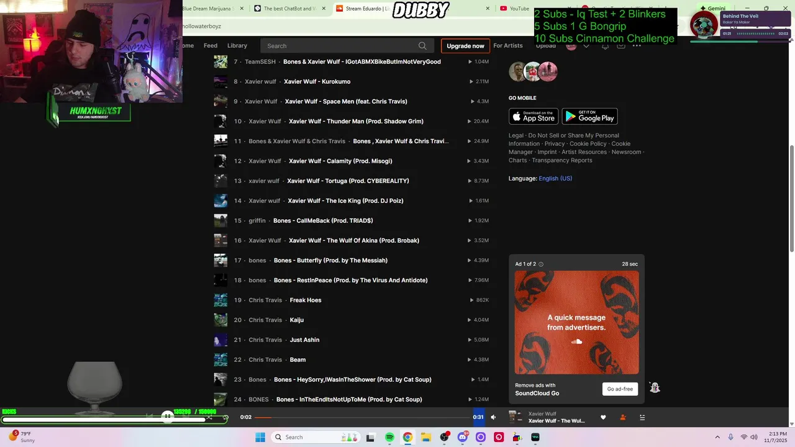
Task: Play Xavier Wulf - Tortuga (Prod. CYBEREALITY)
Action: pyautogui.click(x=348, y=181)
